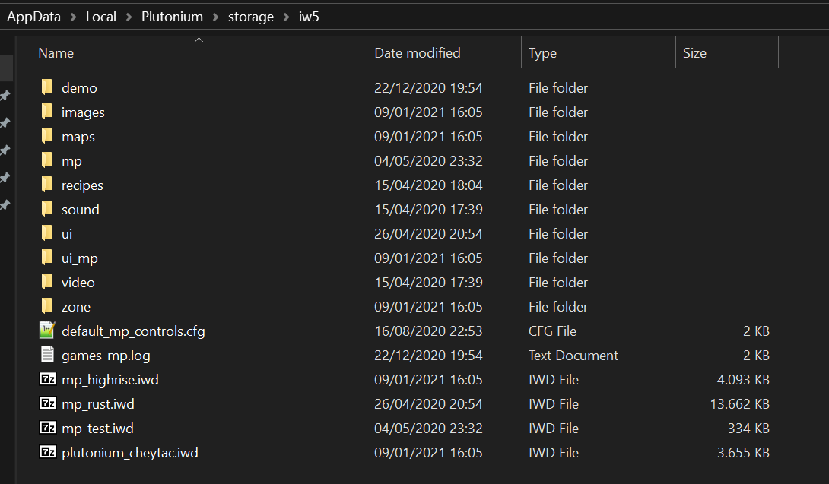Screen dimensions: 829x484
Task: Click the 3.655 KB size value
Action: [x=743, y=452]
